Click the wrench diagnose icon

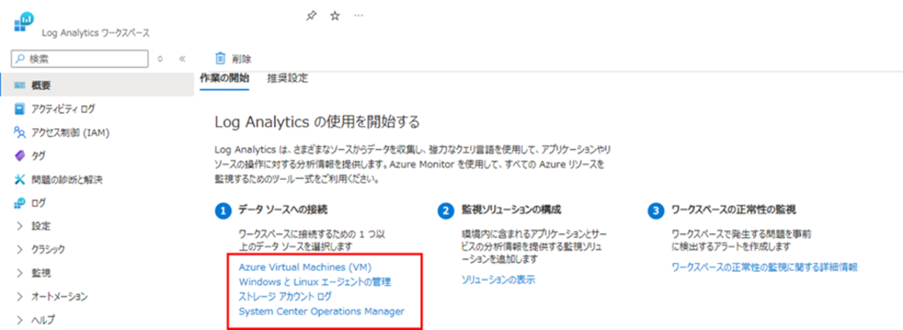click(20, 180)
